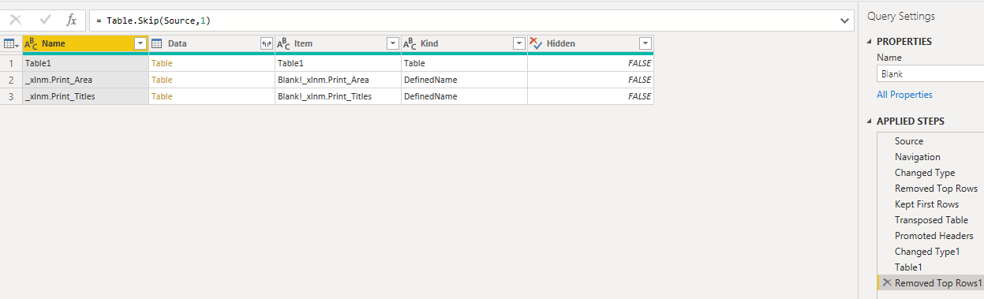Click FALSE in the _xlnm.Print_Area row

click(590, 80)
